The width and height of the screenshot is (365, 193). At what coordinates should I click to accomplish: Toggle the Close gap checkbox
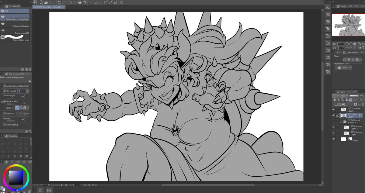click(4, 91)
